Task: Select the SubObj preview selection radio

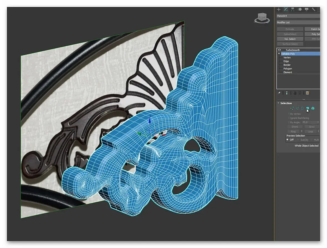Action: coord(298,140)
